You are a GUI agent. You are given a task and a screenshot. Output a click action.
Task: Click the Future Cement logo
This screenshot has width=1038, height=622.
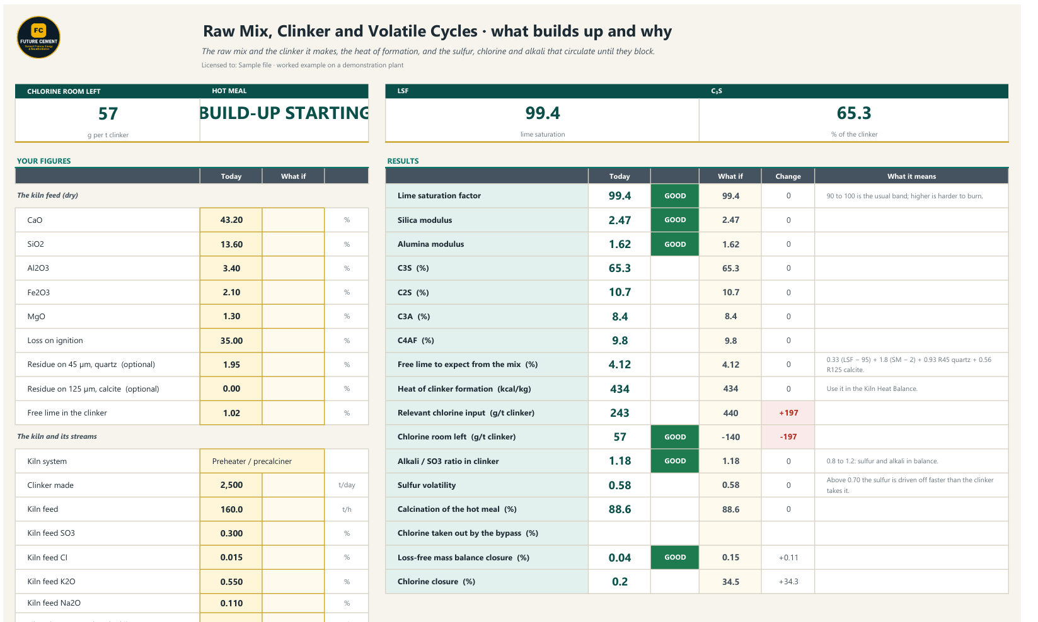38,37
